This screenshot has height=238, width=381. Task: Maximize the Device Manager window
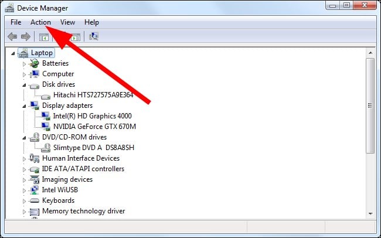pyautogui.click(x=346, y=5)
